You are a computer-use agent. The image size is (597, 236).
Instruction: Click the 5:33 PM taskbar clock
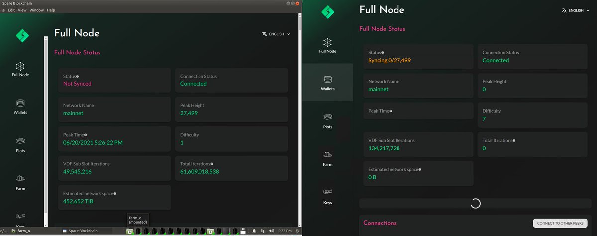pyautogui.click(x=285, y=231)
